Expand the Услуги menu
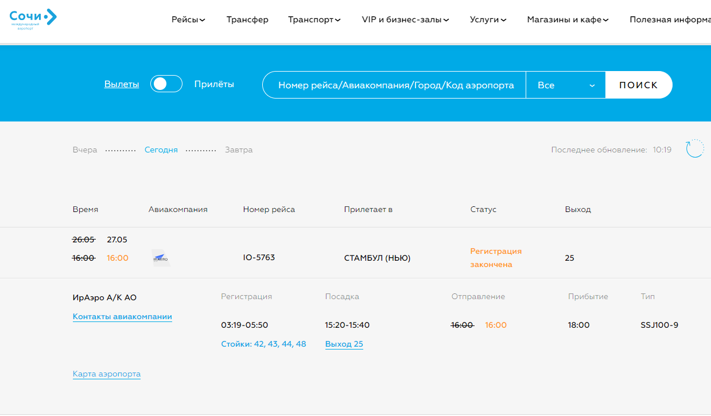Image resolution: width=711 pixels, height=416 pixels. pos(488,19)
